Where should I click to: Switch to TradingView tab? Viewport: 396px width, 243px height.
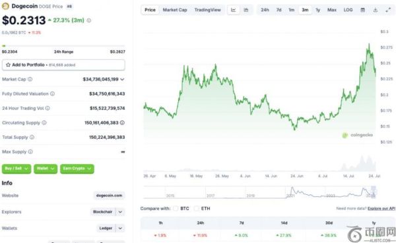click(208, 10)
